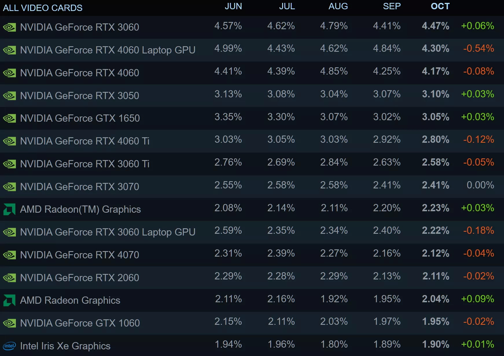Click the AMD icon next to Radeon Graphics
Viewport: 504px width, 356px height.
[x=9, y=301]
